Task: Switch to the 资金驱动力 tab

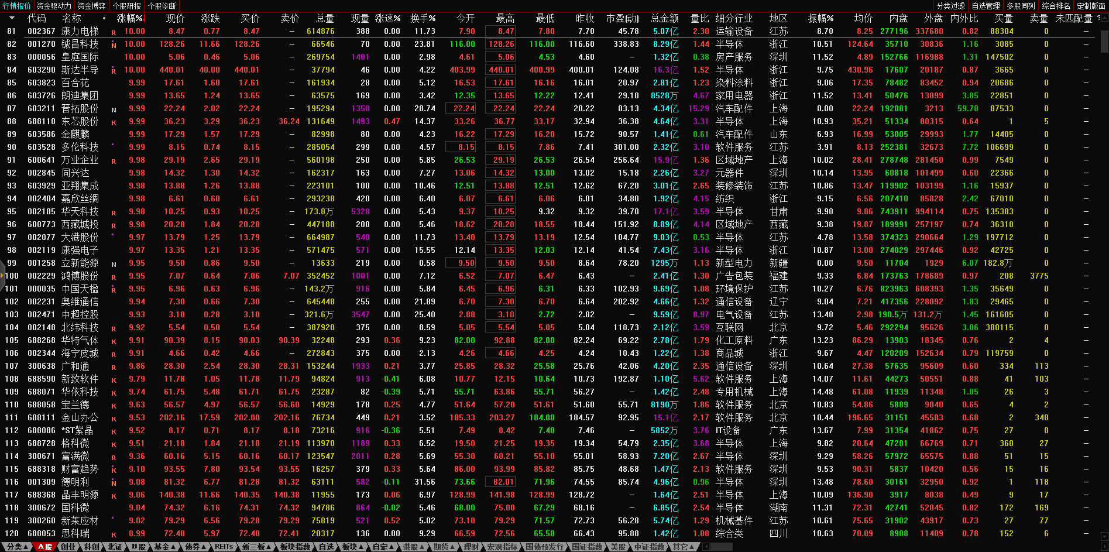Action: (54, 6)
